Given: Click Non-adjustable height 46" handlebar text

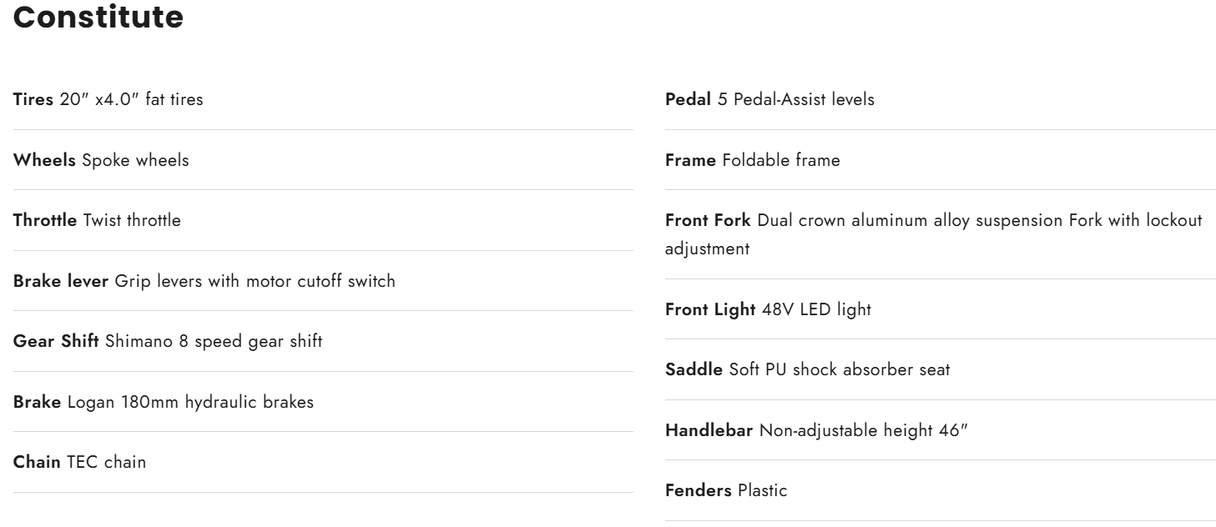Looking at the screenshot, I should (863, 430).
